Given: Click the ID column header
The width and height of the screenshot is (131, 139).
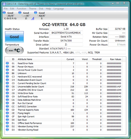Looking at the screenshot, I should tap(13, 59).
